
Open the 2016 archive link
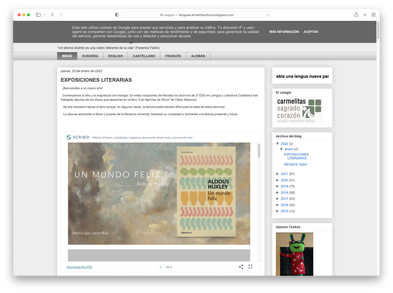tap(284, 205)
